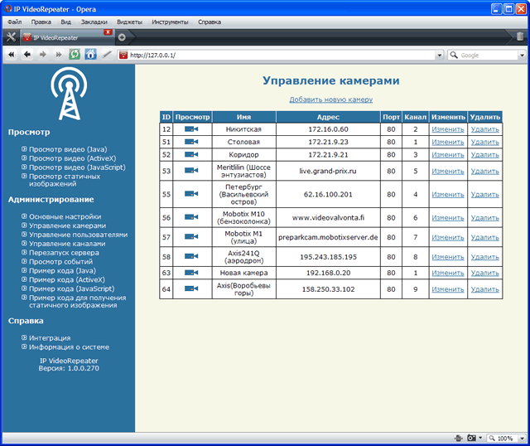Click the status bar sound icon
This screenshot has width=530, height=446.
pos(459,439)
